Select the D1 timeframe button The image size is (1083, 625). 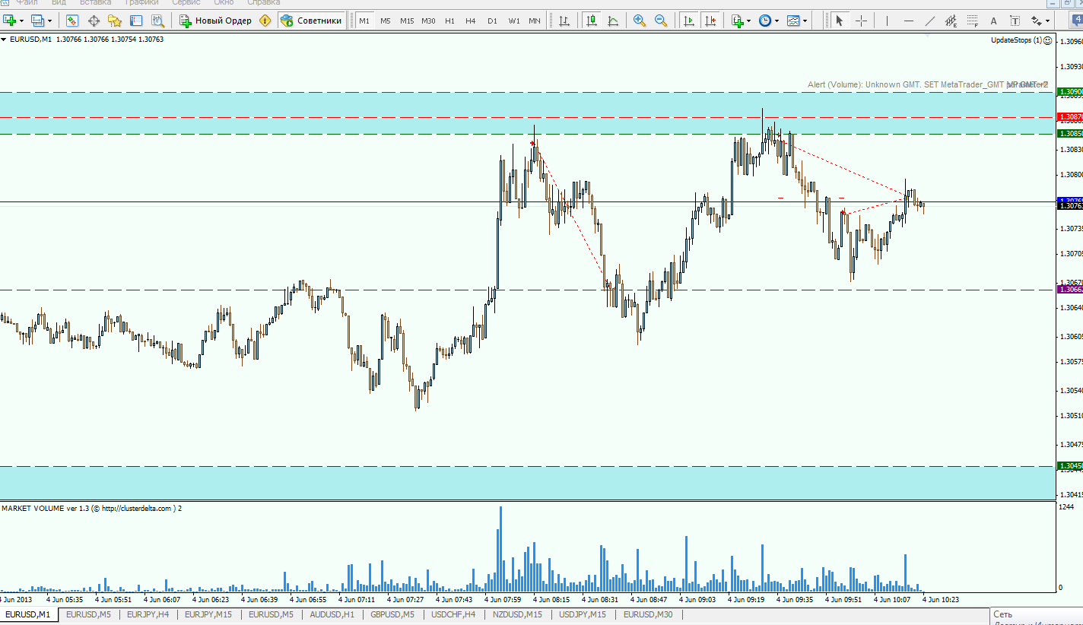[x=492, y=21]
